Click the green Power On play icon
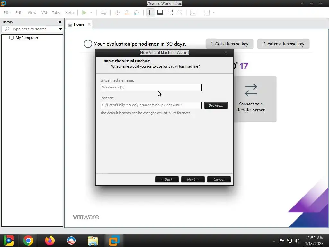 point(84,13)
